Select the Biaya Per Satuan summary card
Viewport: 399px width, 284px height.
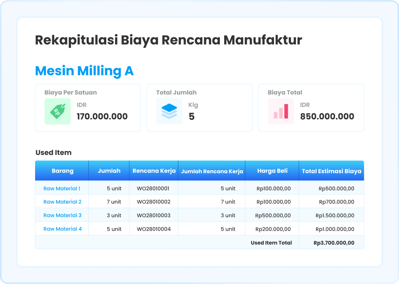tap(88, 107)
